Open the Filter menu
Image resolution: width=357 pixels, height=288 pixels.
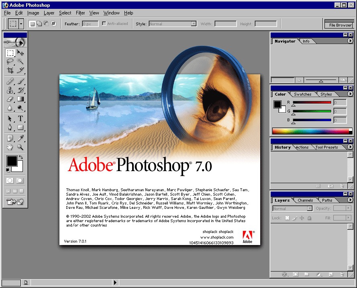coord(80,13)
